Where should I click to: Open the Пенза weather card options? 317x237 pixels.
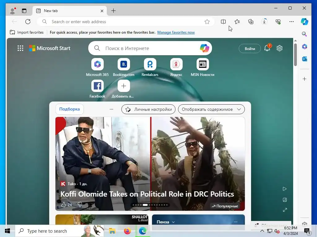pos(236,222)
